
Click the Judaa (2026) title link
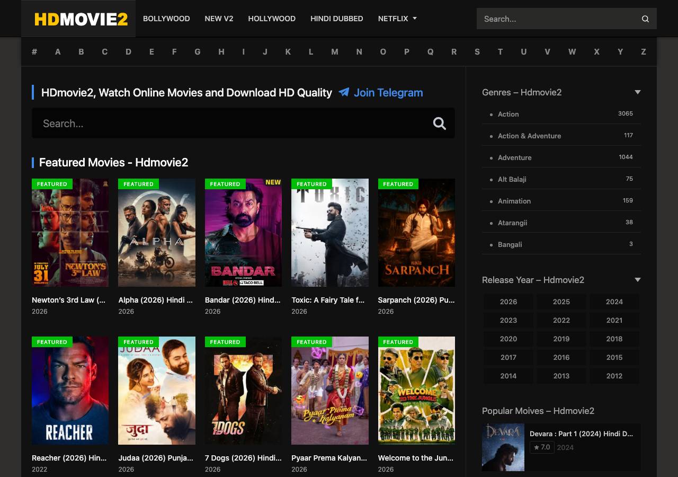pos(156,458)
